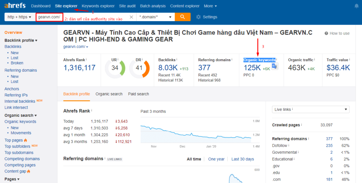
Task: Open Anchors in sidebar
Action: pyautogui.click(x=12, y=89)
